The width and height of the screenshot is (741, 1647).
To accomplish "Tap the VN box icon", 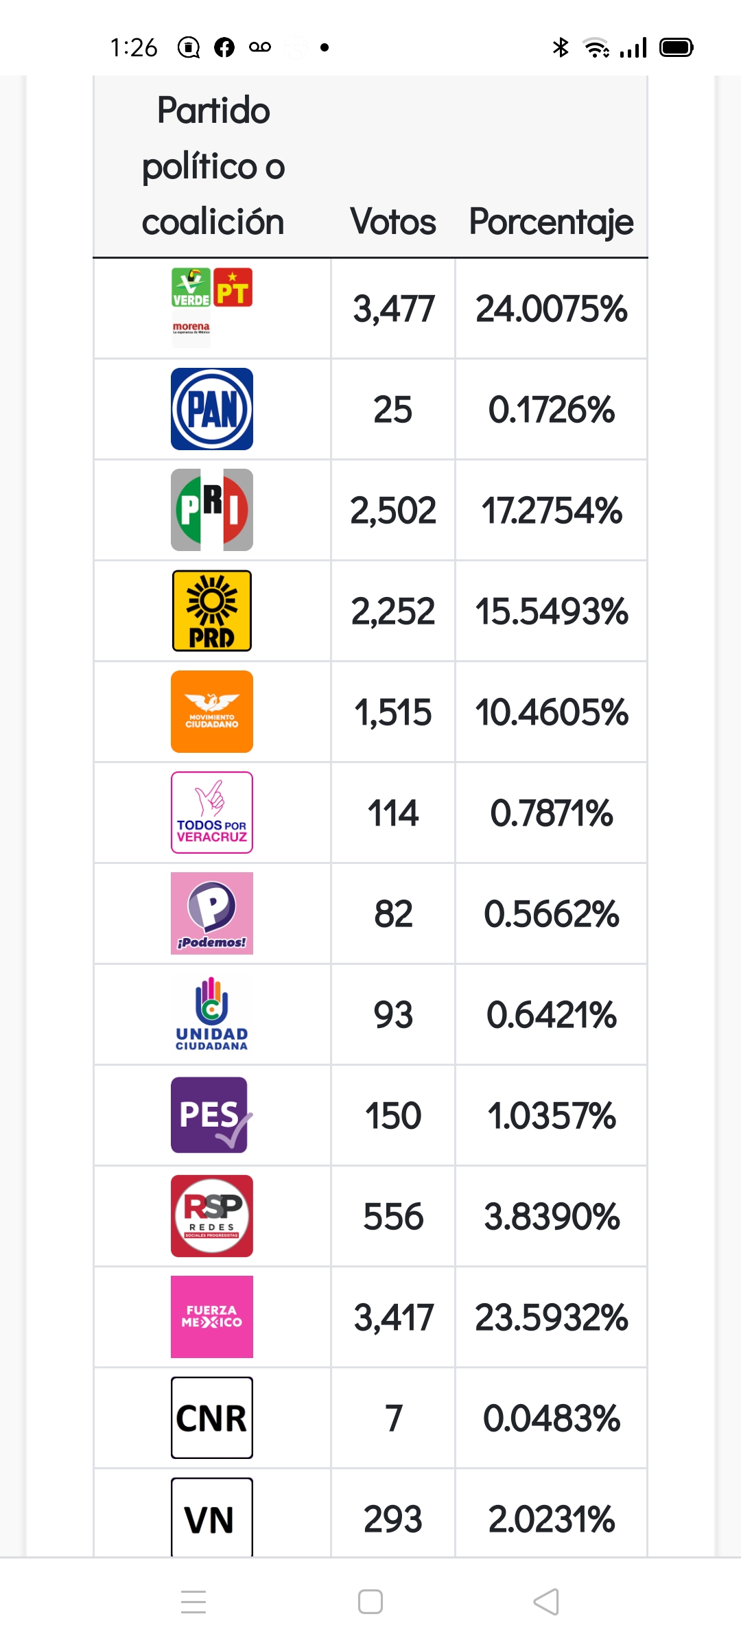I will coord(212,1517).
